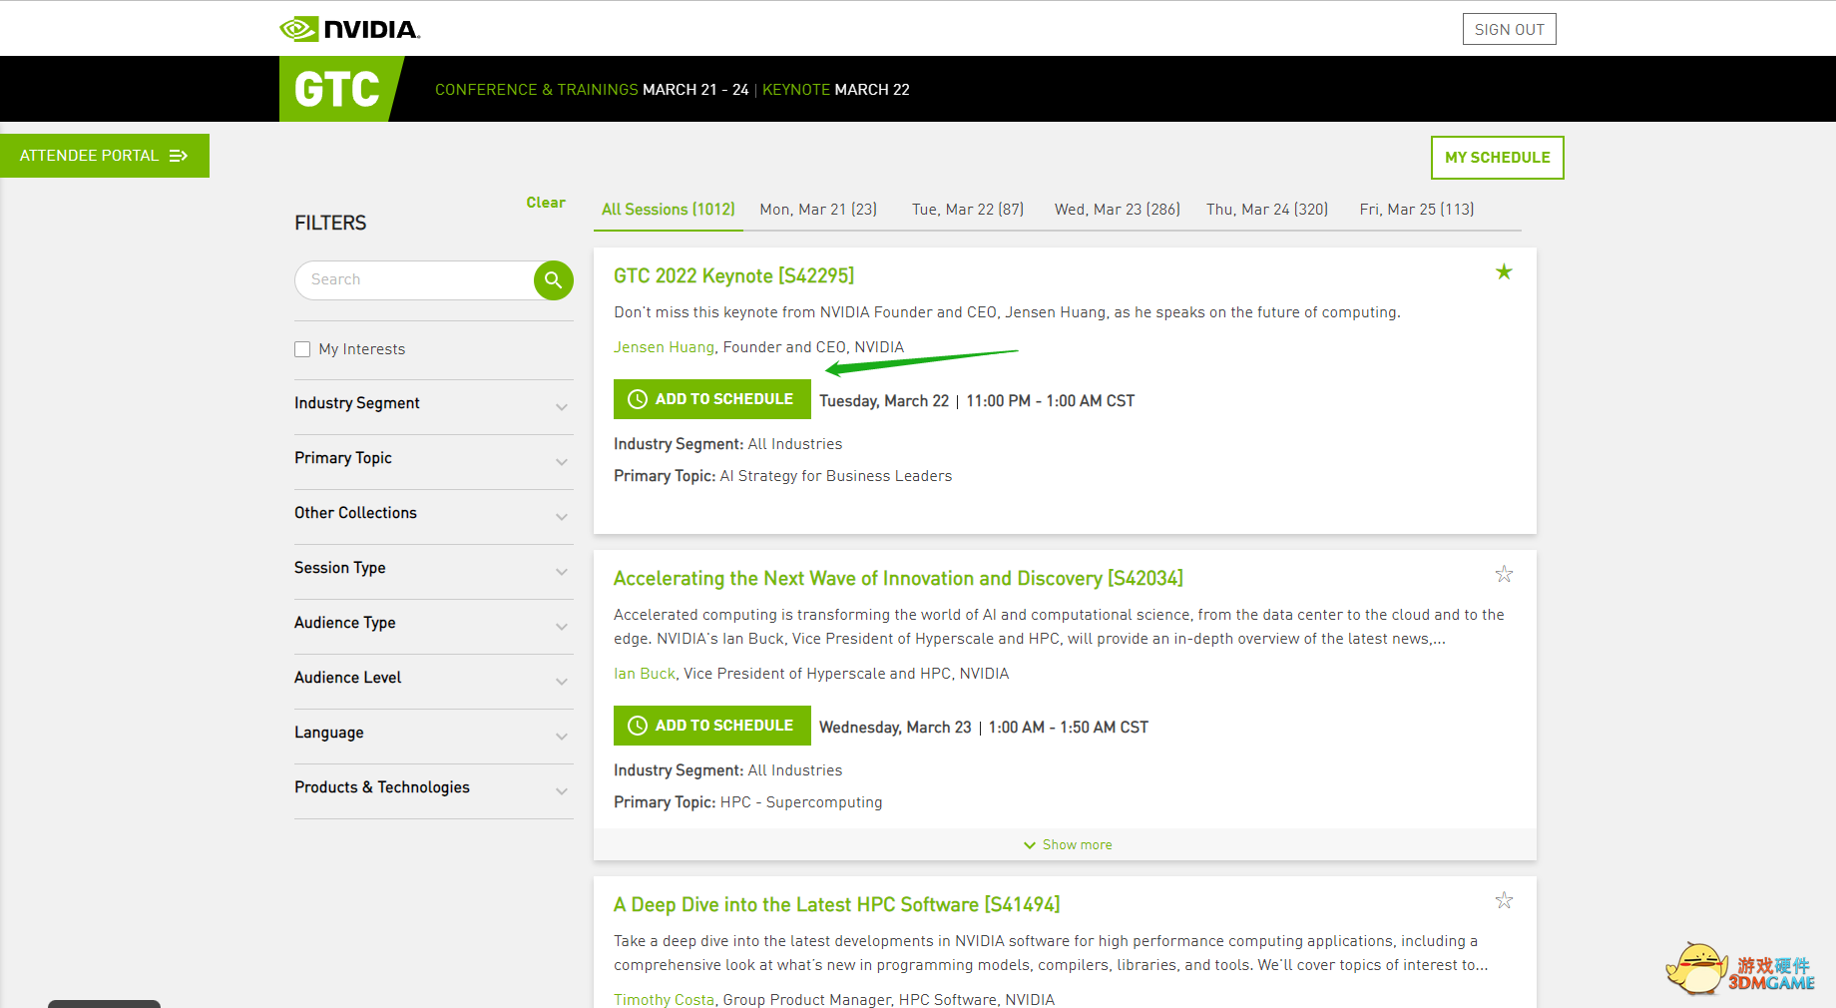Switch to the Mon, Mar 21 tab
This screenshot has height=1008, width=1836.
(818, 210)
